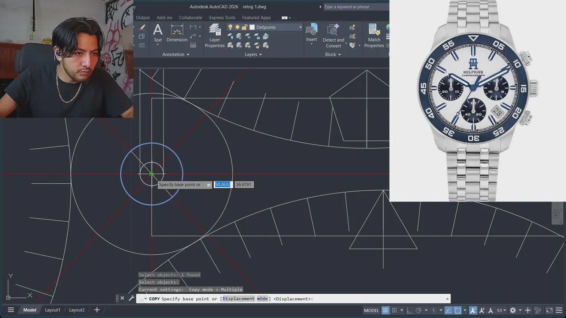Toggle 2D Object Snap
The image size is (566, 318).
pos(457,310)
